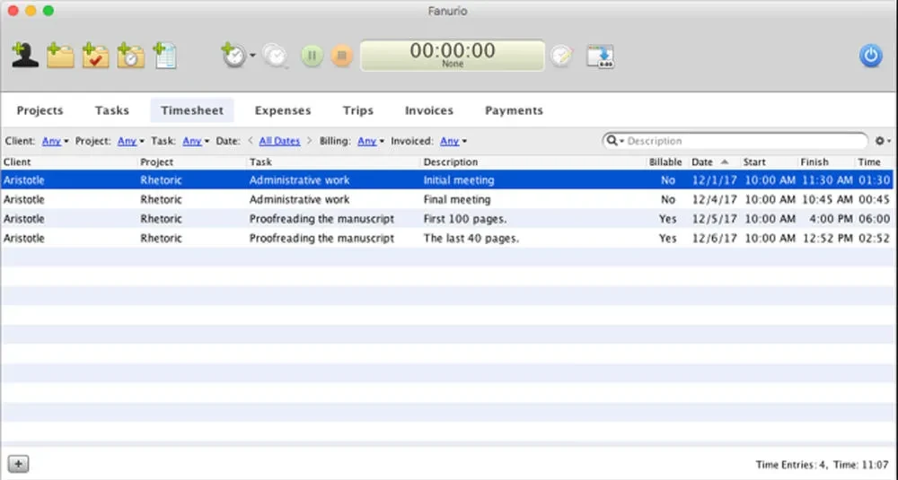Viewport: 898px width, 480px height.
Task: Click the plus button at bottom left
Action: coord(18,464)
